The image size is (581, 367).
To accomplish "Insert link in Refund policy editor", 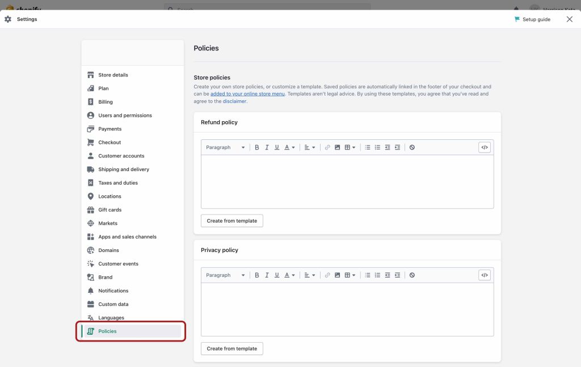I will (327, 147).
